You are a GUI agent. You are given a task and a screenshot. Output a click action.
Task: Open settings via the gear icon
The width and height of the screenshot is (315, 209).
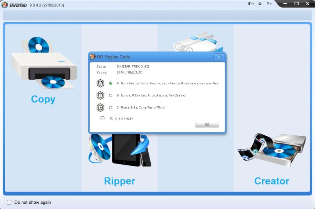260,4
